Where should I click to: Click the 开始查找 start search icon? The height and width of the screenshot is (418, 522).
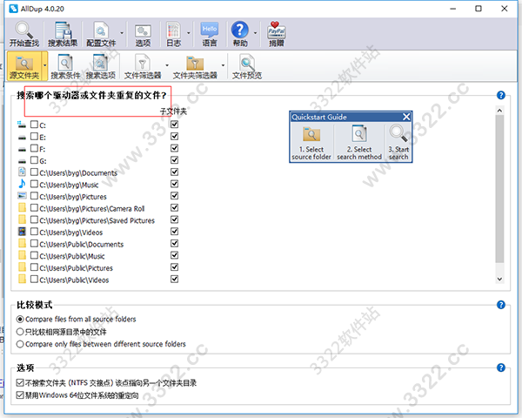pyautogui.click(x=24, y=34)
